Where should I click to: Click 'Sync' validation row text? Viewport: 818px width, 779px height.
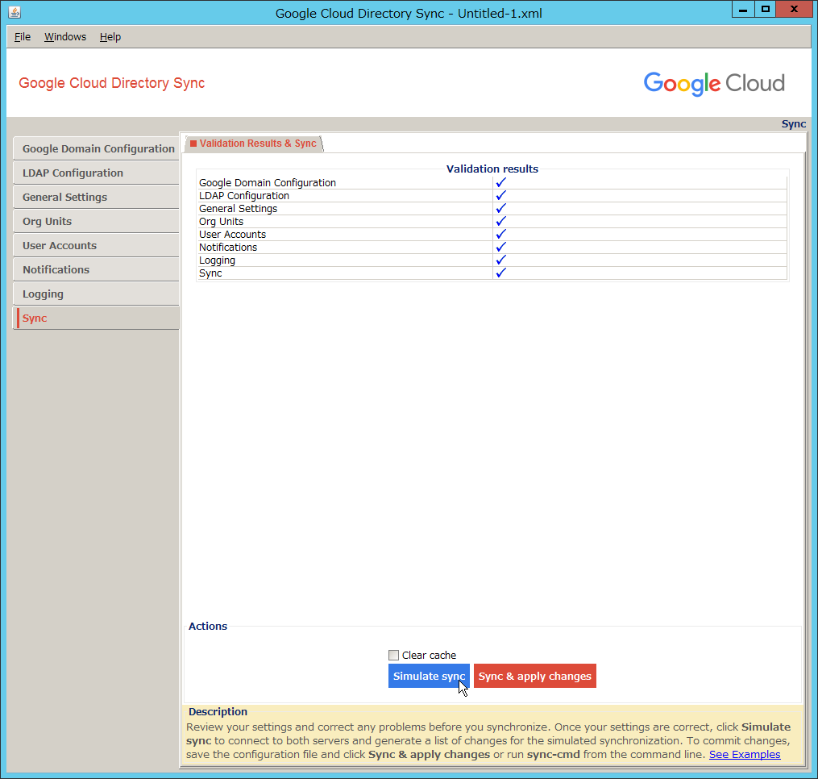tap(210, 273)
